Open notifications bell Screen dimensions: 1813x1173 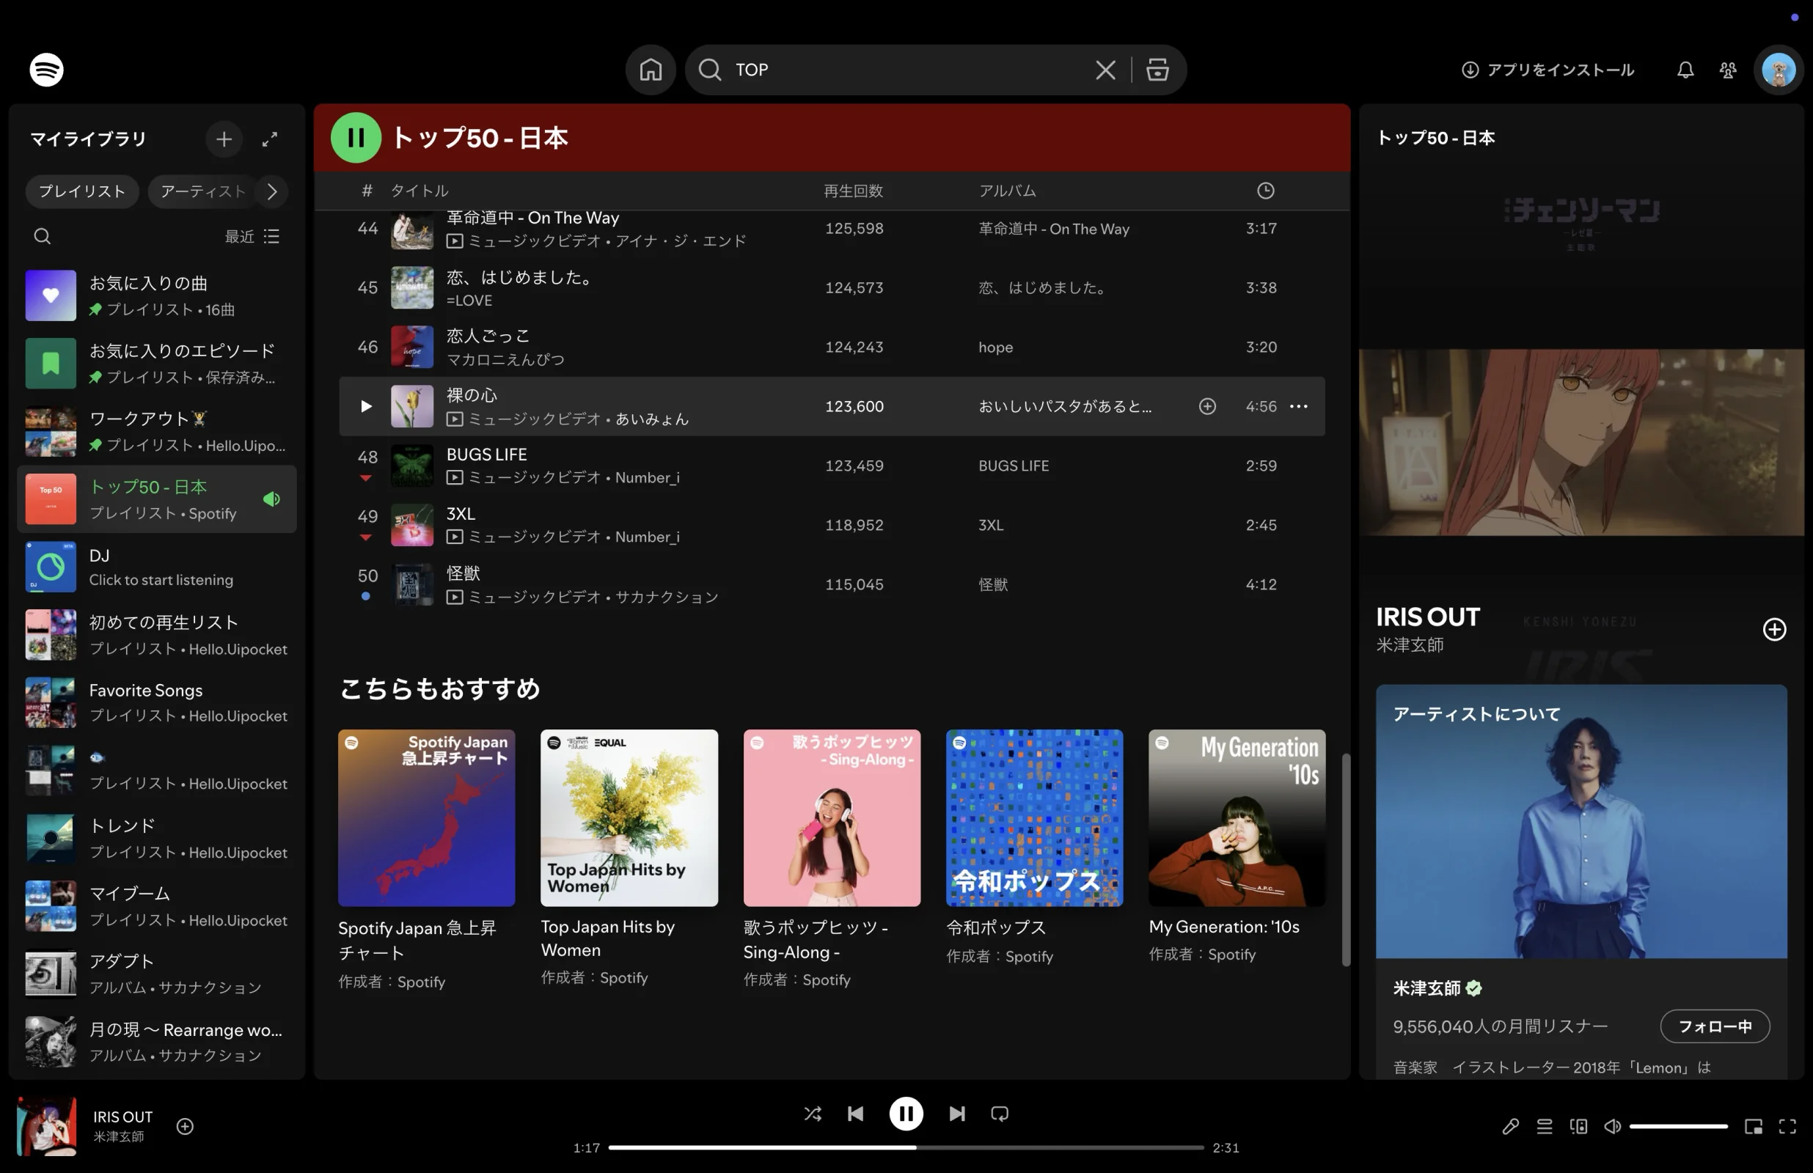(x=1685, y=70)
